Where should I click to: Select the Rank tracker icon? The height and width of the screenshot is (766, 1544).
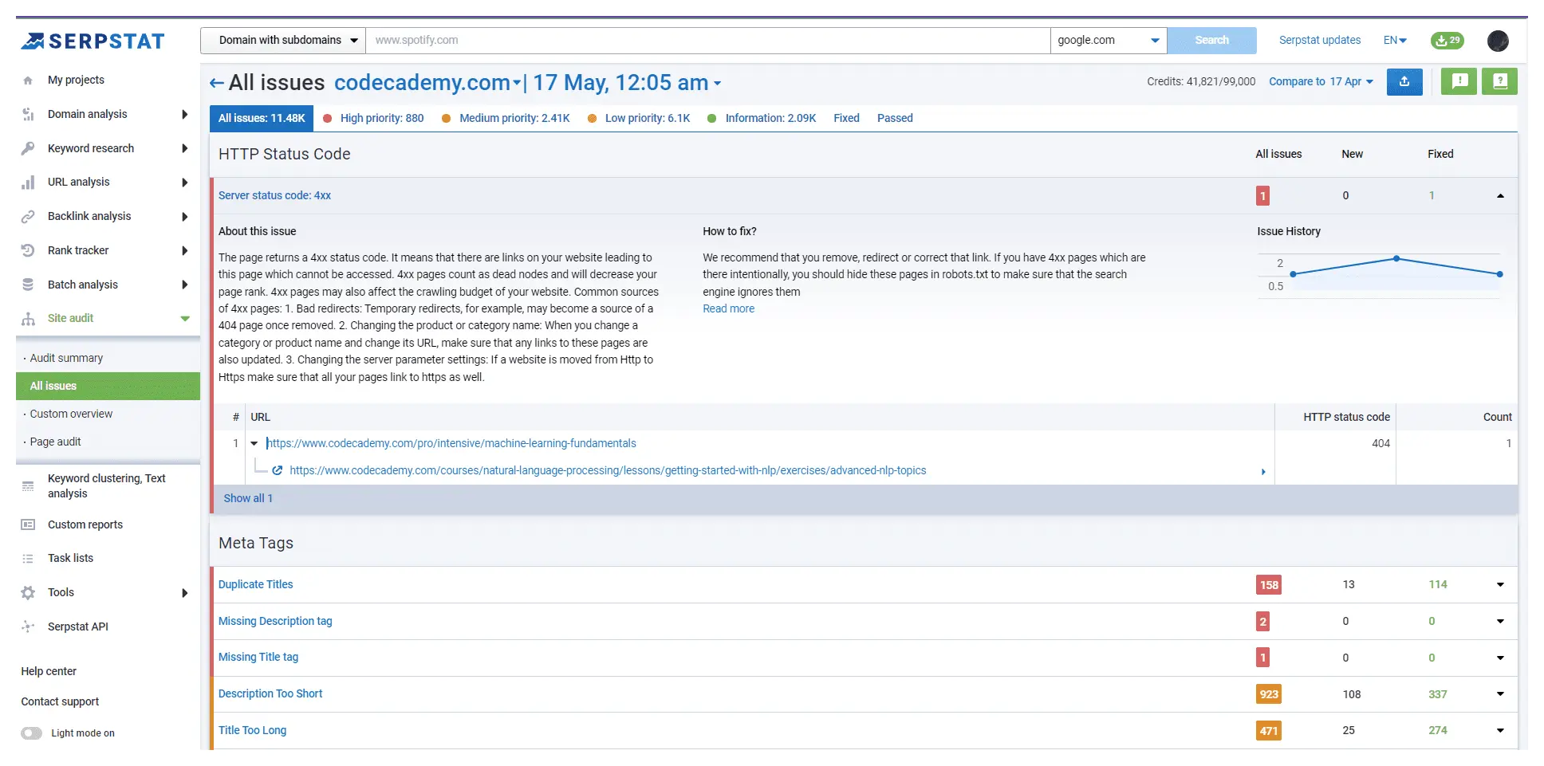pyautogui.click(x=28, y=250)
